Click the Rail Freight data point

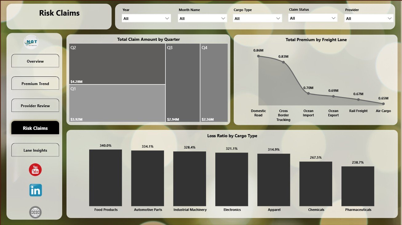(358, 99)
